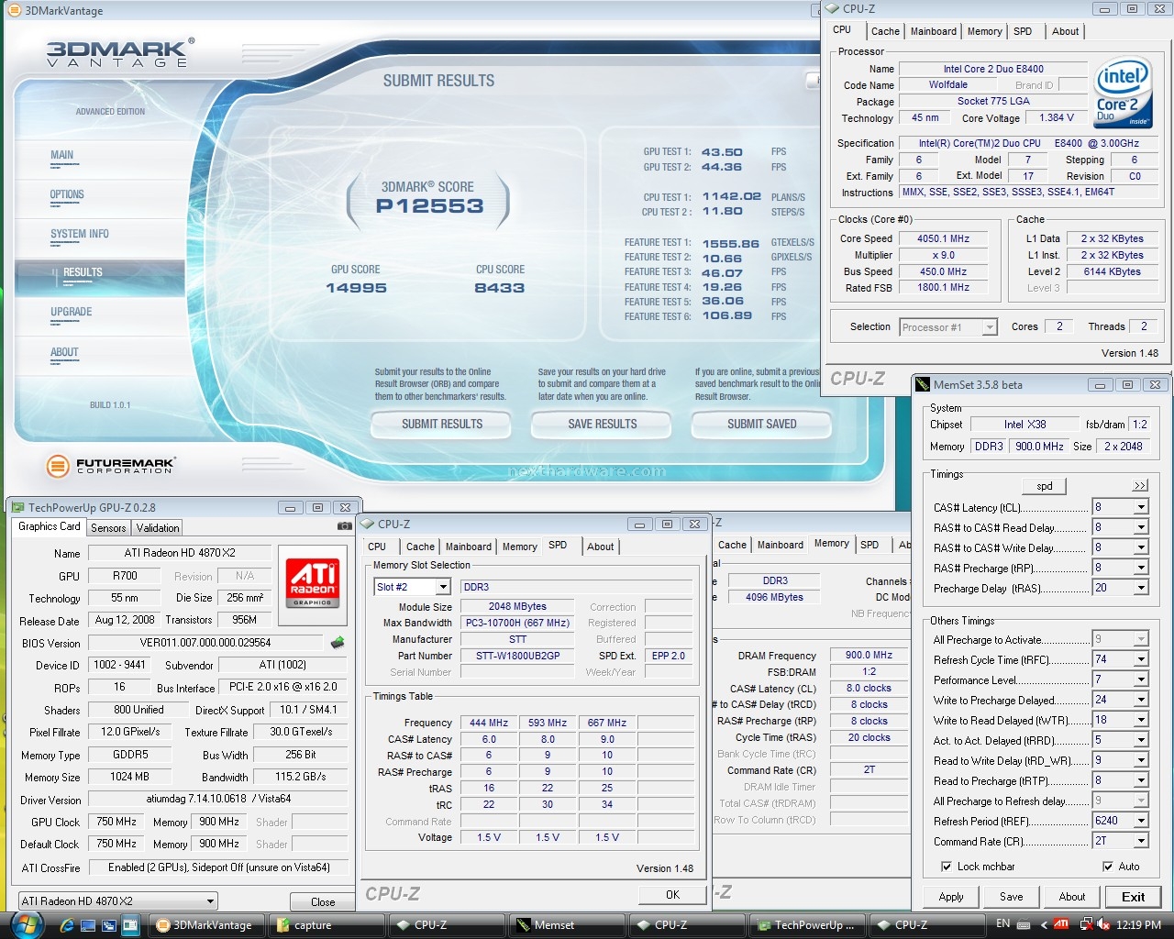This screenshot has height=939, width=1174.
Task: Click the BIOS Version field in GPU-Z
Action: [205, 643]
